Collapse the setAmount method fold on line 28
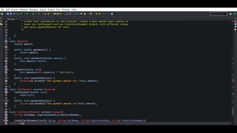 point(8,58)
